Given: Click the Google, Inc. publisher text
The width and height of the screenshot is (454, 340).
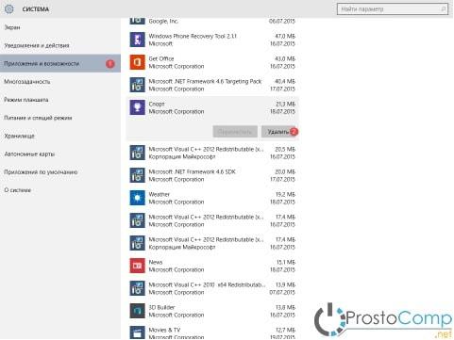Looking at the screenshot, I should tap(163, 21).
